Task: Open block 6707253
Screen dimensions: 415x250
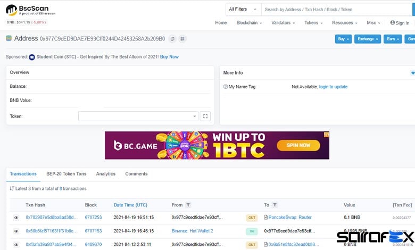Action: [x=93, y=217]
